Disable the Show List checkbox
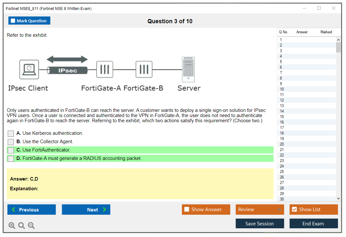346x237 pixels. tap(294, 210)
